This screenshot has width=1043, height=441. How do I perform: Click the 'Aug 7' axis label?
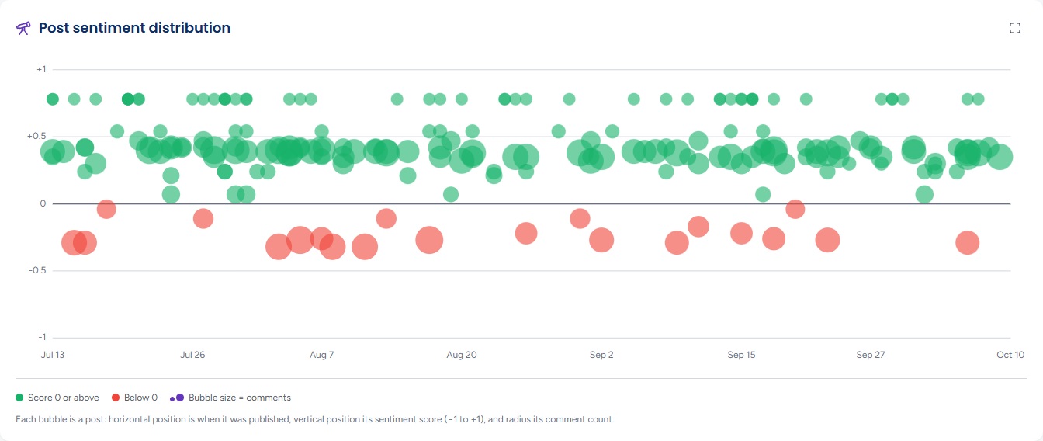tap(321, 355)
